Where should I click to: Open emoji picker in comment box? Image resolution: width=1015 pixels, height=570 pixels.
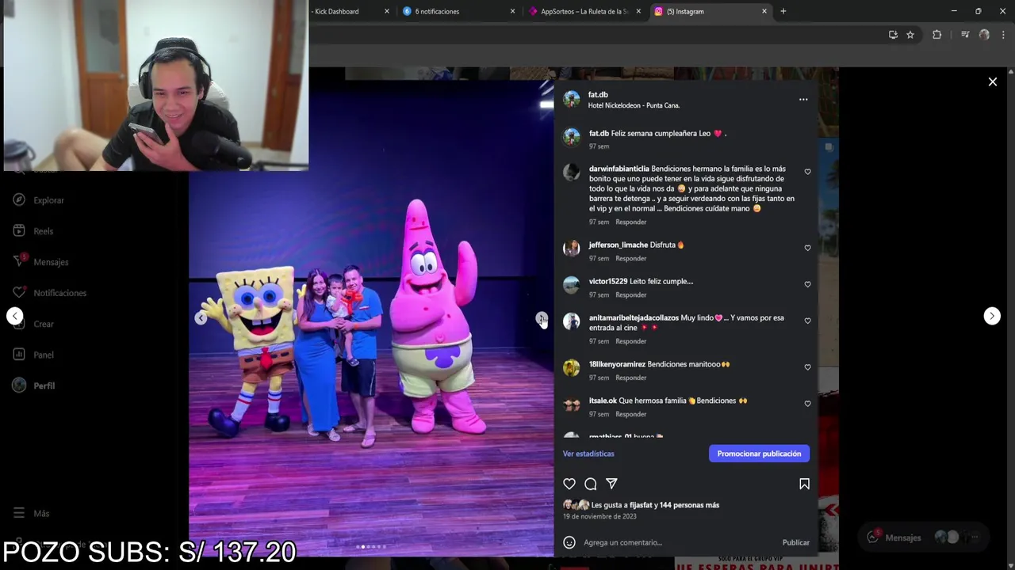tap(569, 542)
